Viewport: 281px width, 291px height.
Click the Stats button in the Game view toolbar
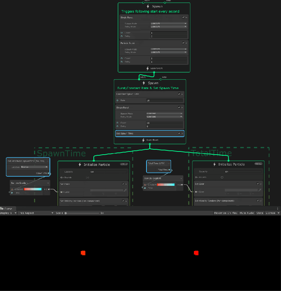pyautogui.click(x=260, y=213)
